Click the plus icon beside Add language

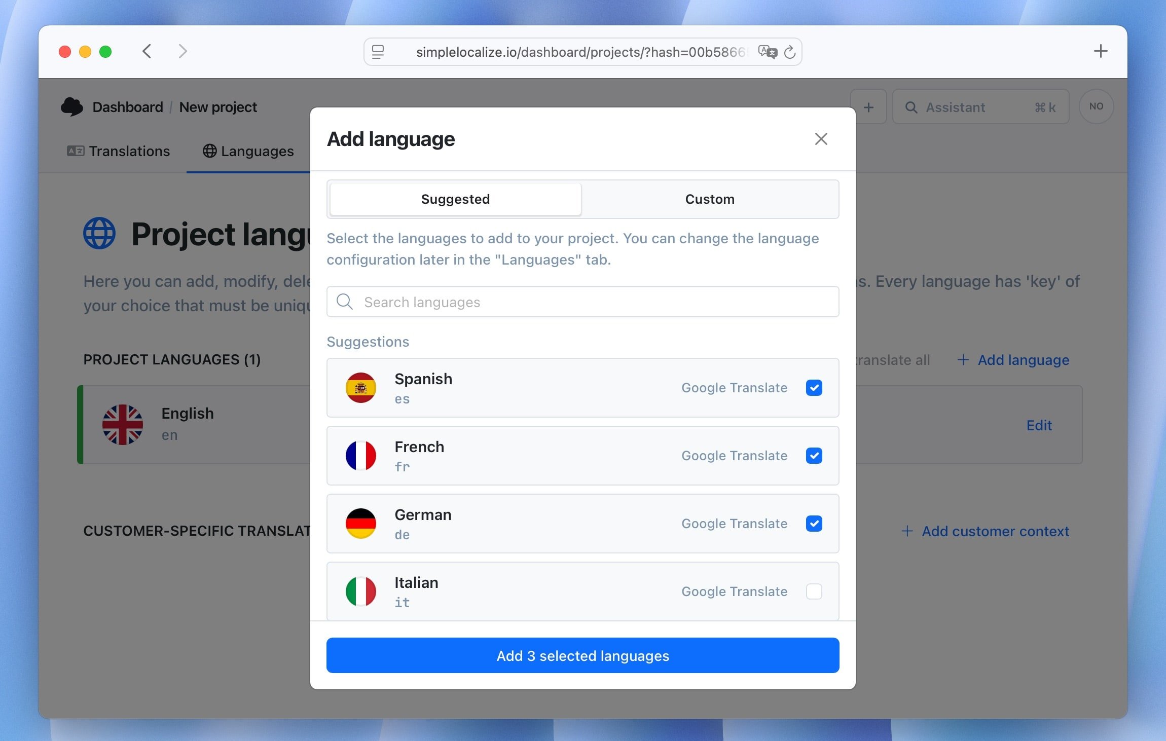pyautogui.click(x=963, y=360)
